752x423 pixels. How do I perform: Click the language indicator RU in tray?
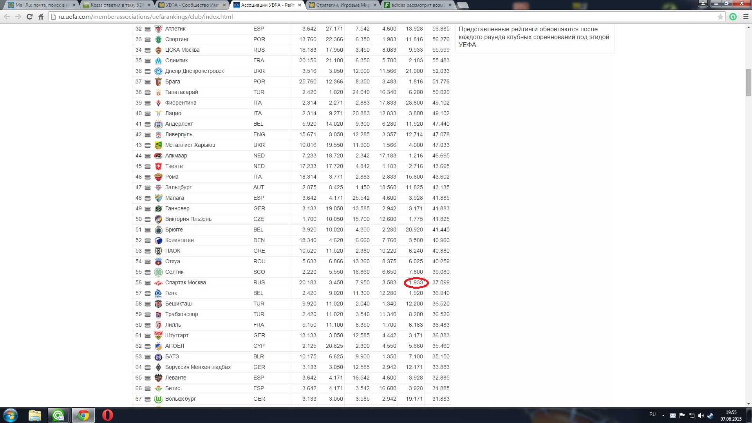tap(652, 414)
